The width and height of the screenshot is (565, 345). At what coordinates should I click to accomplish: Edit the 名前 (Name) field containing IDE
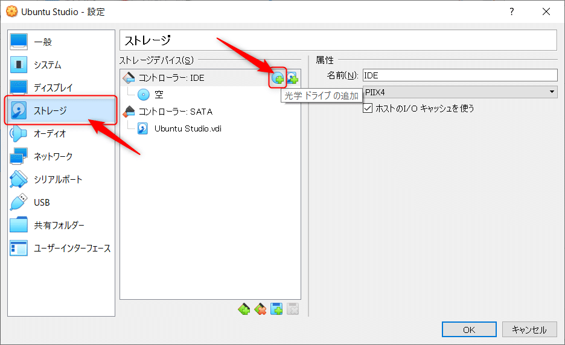pos(460,75)
